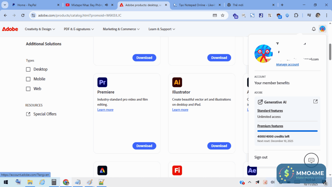This screenshot has height=187, width=332.
Task: Open the notifications bell
Action: coord(314,29)
